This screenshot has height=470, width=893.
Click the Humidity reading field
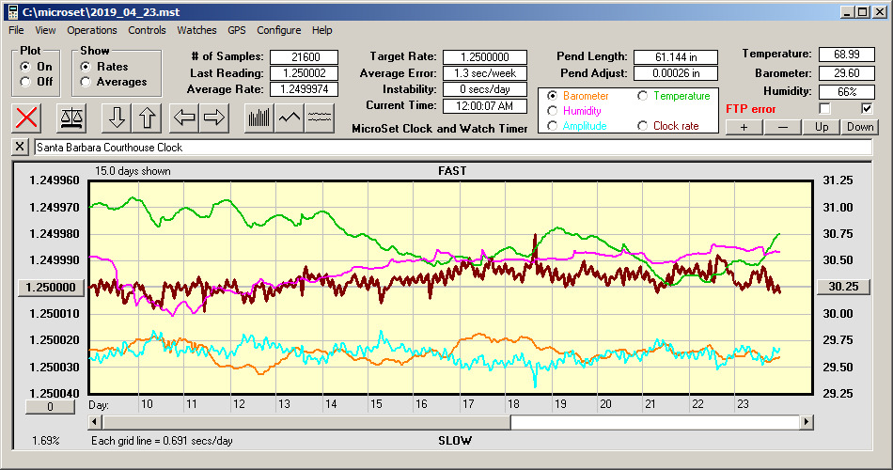[x=846, y=92]
